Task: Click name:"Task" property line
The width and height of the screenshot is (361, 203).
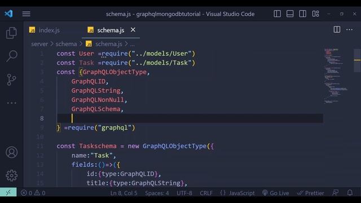Action: click(94, 156)
